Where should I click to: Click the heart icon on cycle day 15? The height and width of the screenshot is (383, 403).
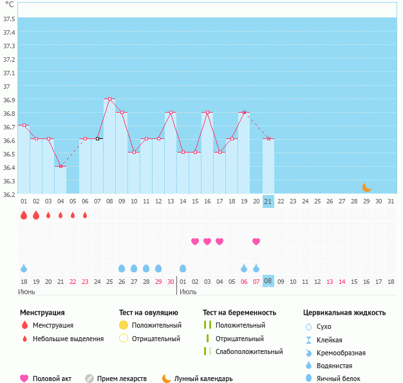pos(195,241)
